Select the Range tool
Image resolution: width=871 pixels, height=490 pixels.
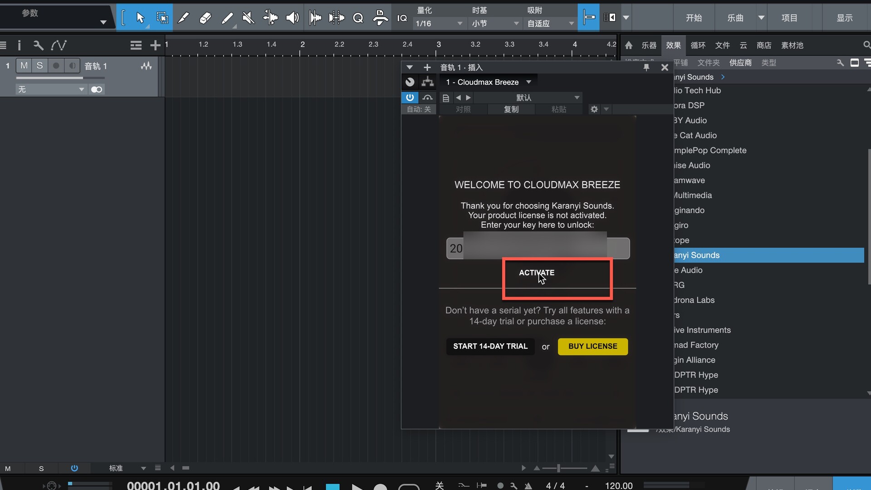162,18
